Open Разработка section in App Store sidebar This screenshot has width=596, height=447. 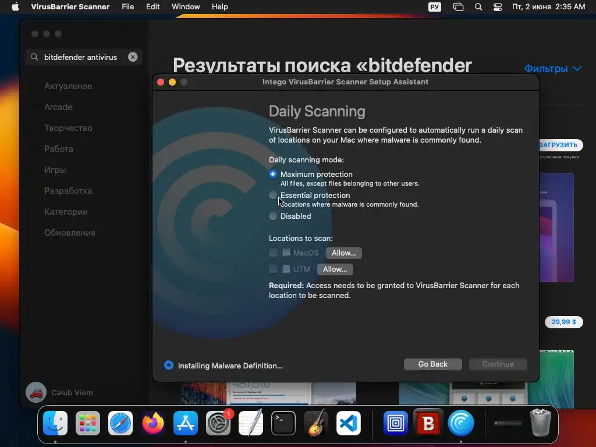pos(68,191)
